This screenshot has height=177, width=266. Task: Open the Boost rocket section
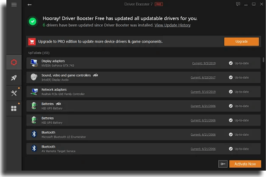14,78
